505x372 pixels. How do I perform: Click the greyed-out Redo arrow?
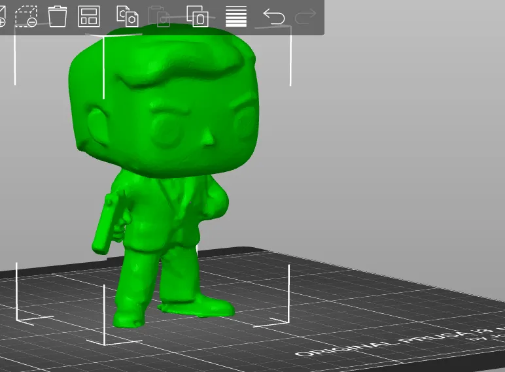tap(305, 16)
